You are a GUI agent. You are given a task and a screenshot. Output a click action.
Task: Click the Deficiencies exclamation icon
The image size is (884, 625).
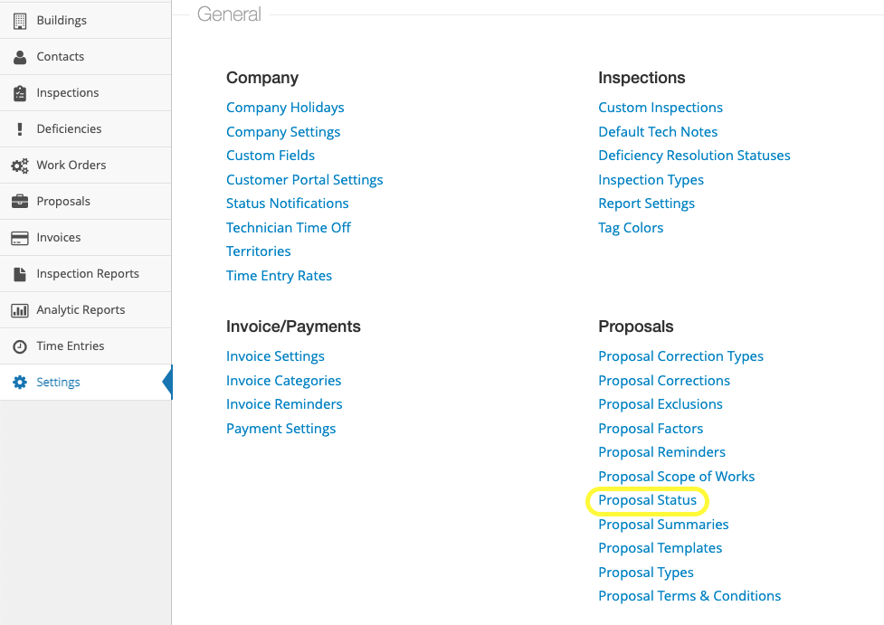point(20,129)
